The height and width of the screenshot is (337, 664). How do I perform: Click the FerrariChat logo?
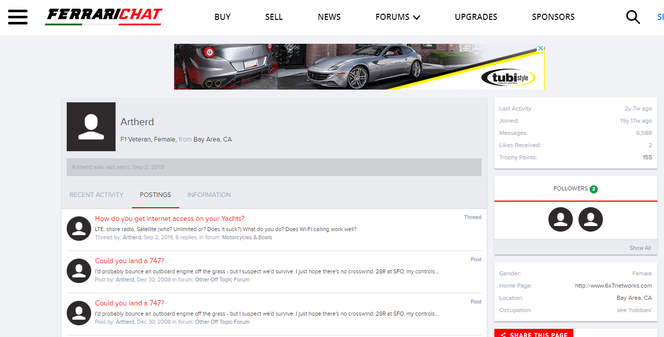pos(104,17)
